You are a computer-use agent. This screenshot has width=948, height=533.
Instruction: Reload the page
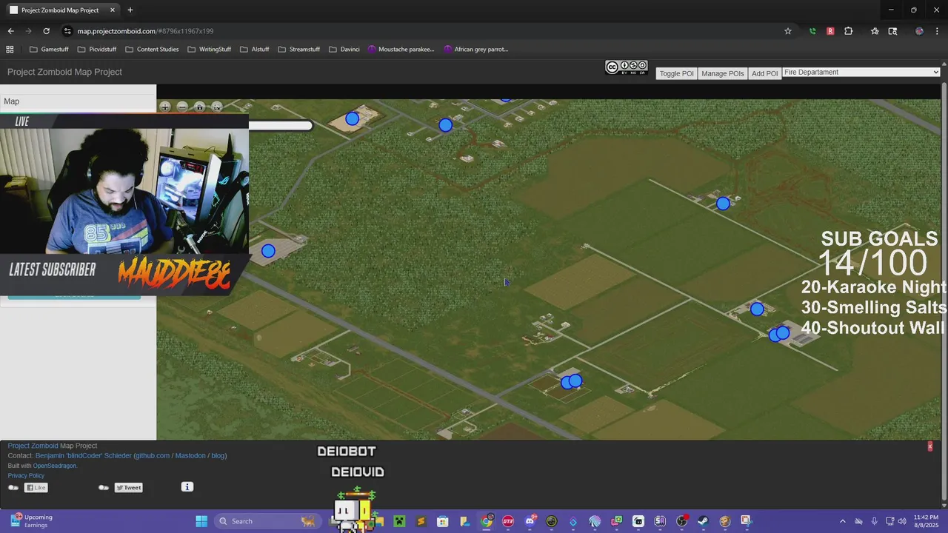(46, 31)
